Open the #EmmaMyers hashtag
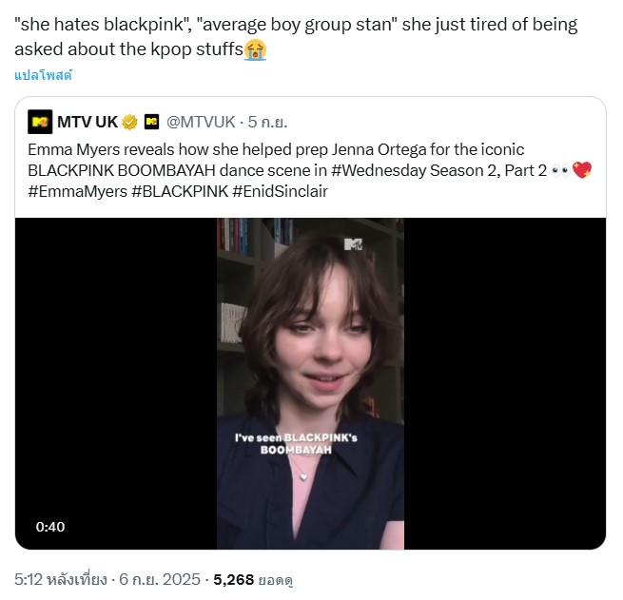Screen dimensions: 623x600 (77, 191)
